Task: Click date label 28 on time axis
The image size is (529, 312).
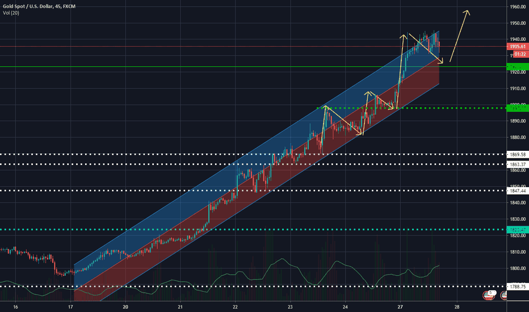Action: tap(457, 307)
